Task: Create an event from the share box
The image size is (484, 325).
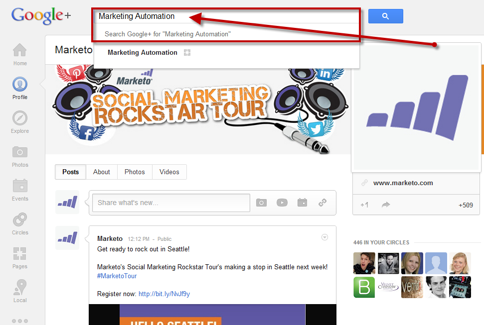Action: pos(302,202)
